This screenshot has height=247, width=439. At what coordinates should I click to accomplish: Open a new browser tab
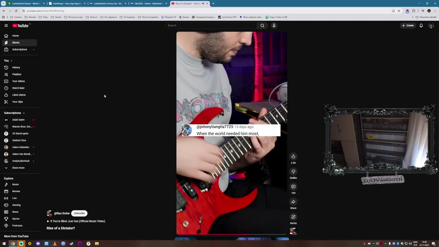[x=213, y=3]
